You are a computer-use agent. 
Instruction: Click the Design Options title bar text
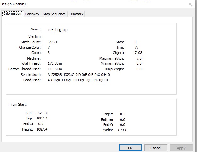[13, 4]
